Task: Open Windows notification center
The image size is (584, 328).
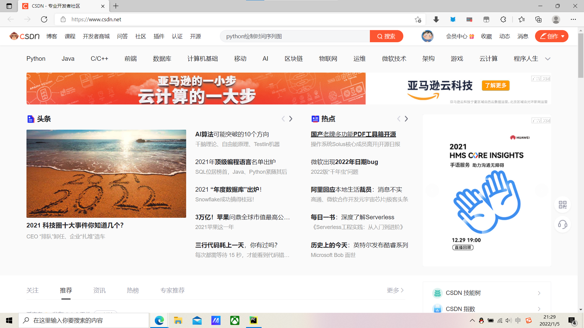Action: pos(572,321)
